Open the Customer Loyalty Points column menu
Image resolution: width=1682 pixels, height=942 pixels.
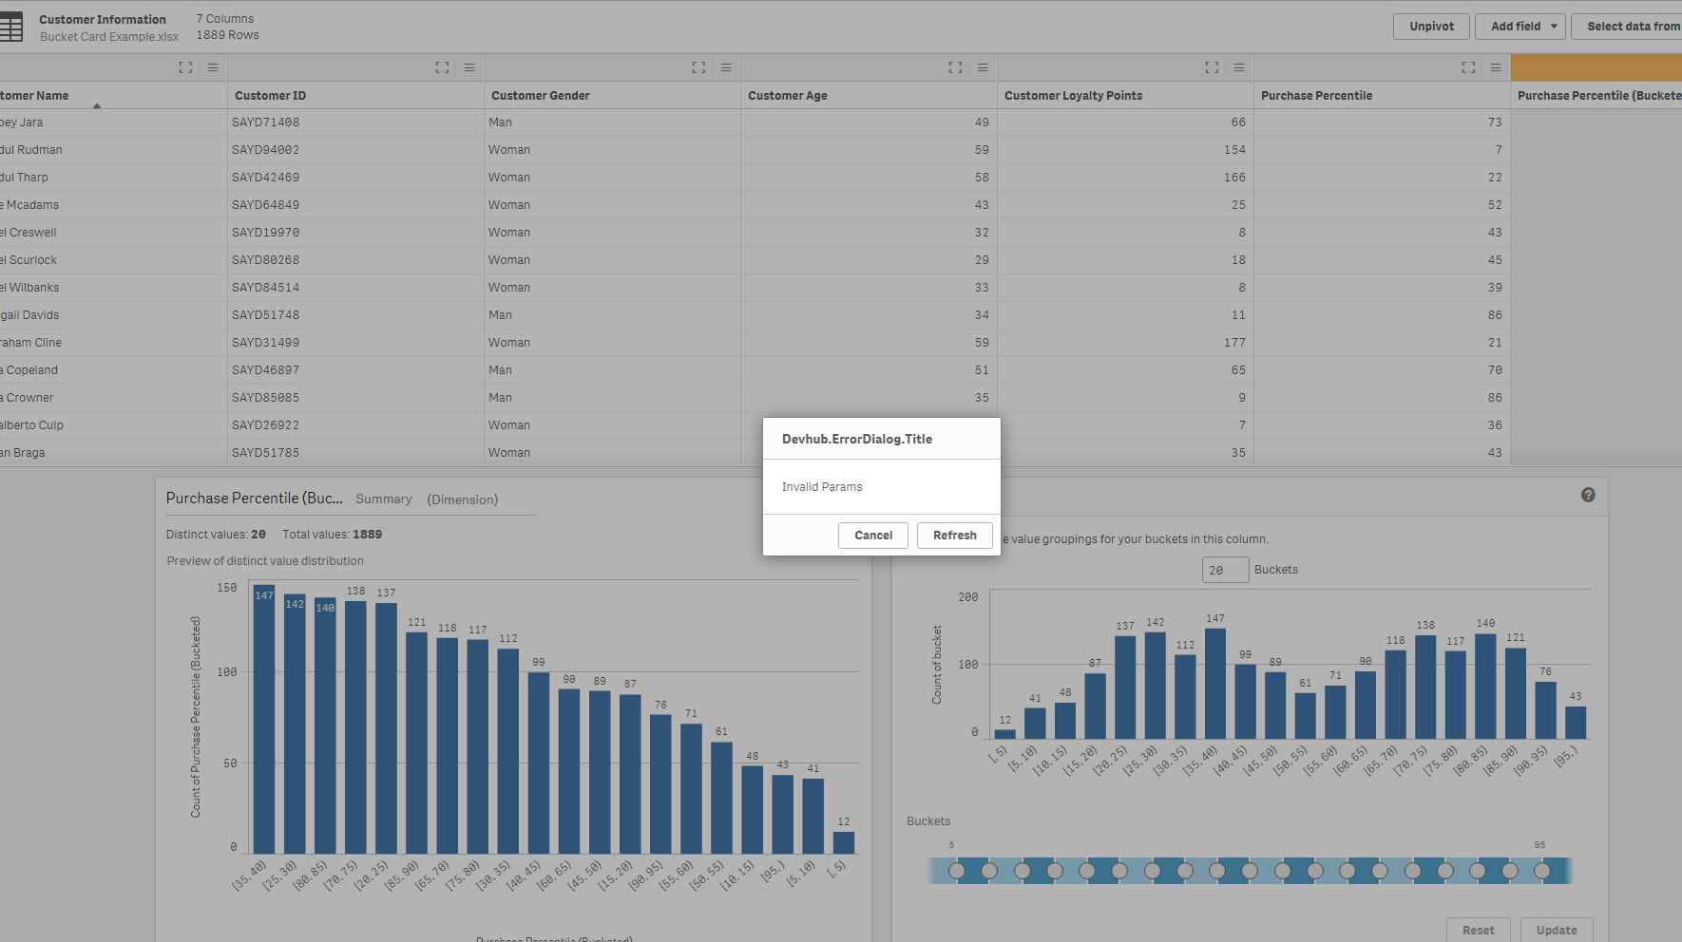pos(1239,67)
